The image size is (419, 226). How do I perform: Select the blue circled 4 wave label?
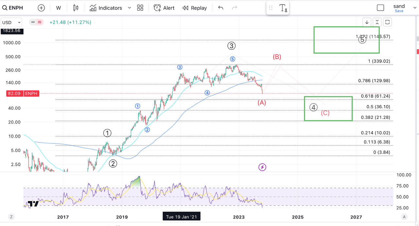point(207,93)
